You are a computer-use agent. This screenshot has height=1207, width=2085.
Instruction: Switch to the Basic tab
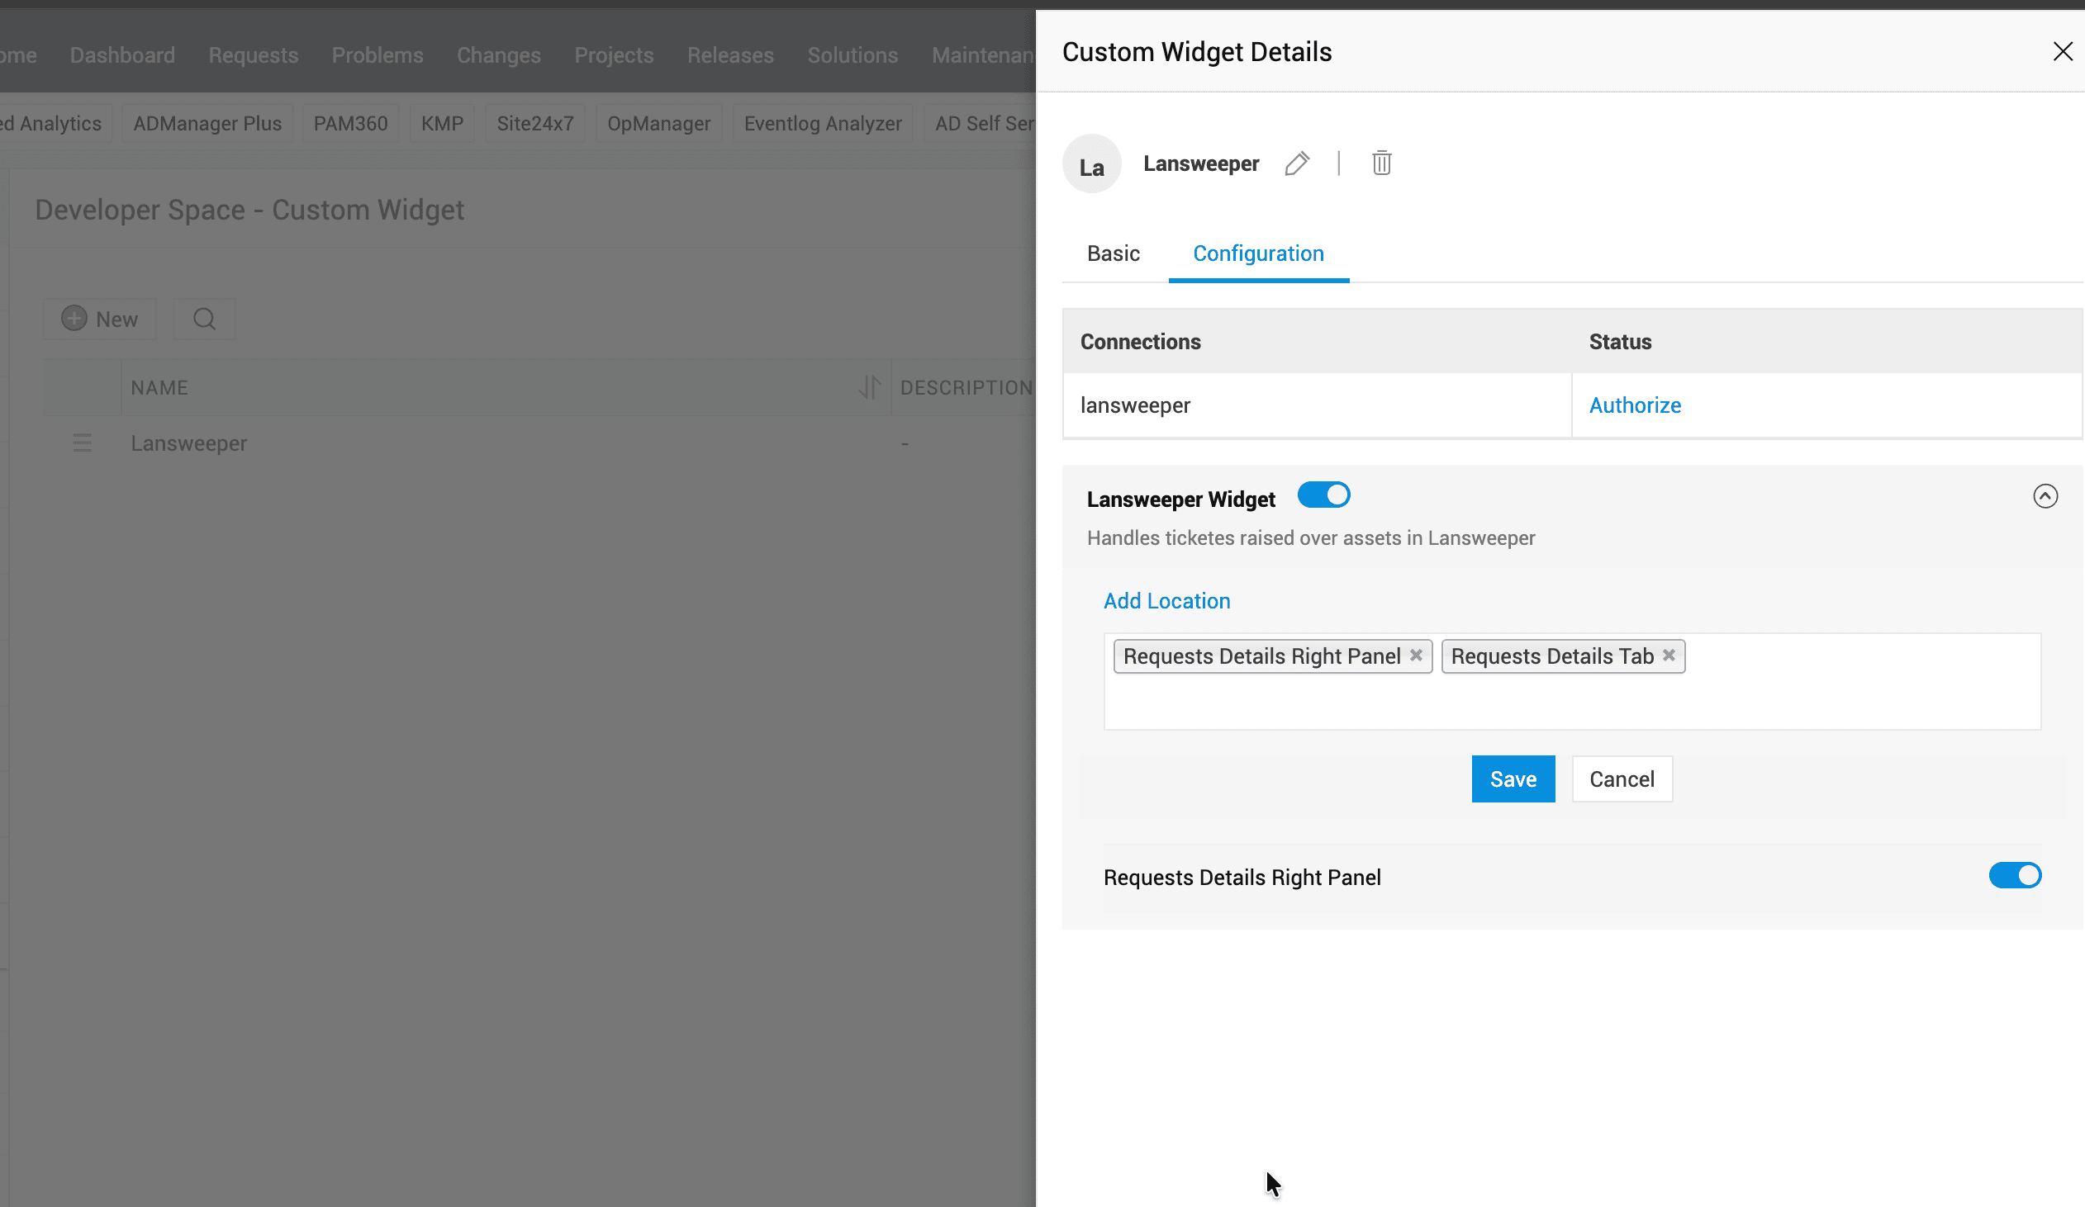pyautogui.click(x=1113, y=253)
